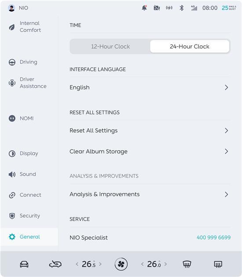Decrease passenger temperature with left arrow
This screenshot has height=277, width=242.
[x=143, y=264]
